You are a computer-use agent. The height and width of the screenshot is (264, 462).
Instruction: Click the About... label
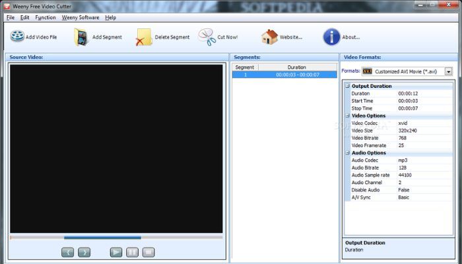(351, 37)
